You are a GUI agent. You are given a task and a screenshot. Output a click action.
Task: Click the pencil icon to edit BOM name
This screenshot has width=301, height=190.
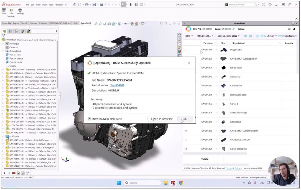point(234,29)
